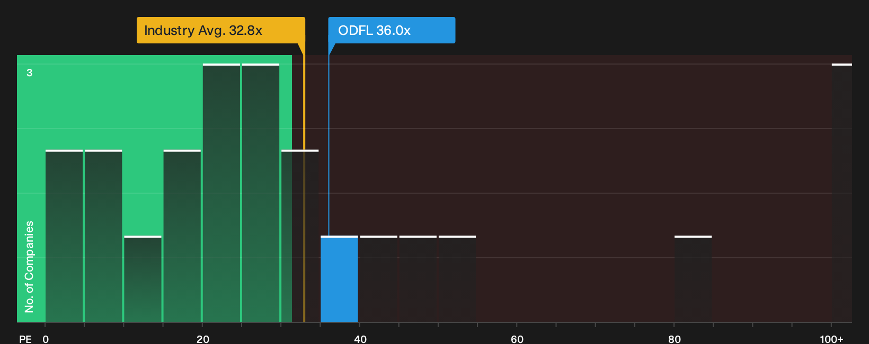Click the '0' x-axis label

[46, 339]
